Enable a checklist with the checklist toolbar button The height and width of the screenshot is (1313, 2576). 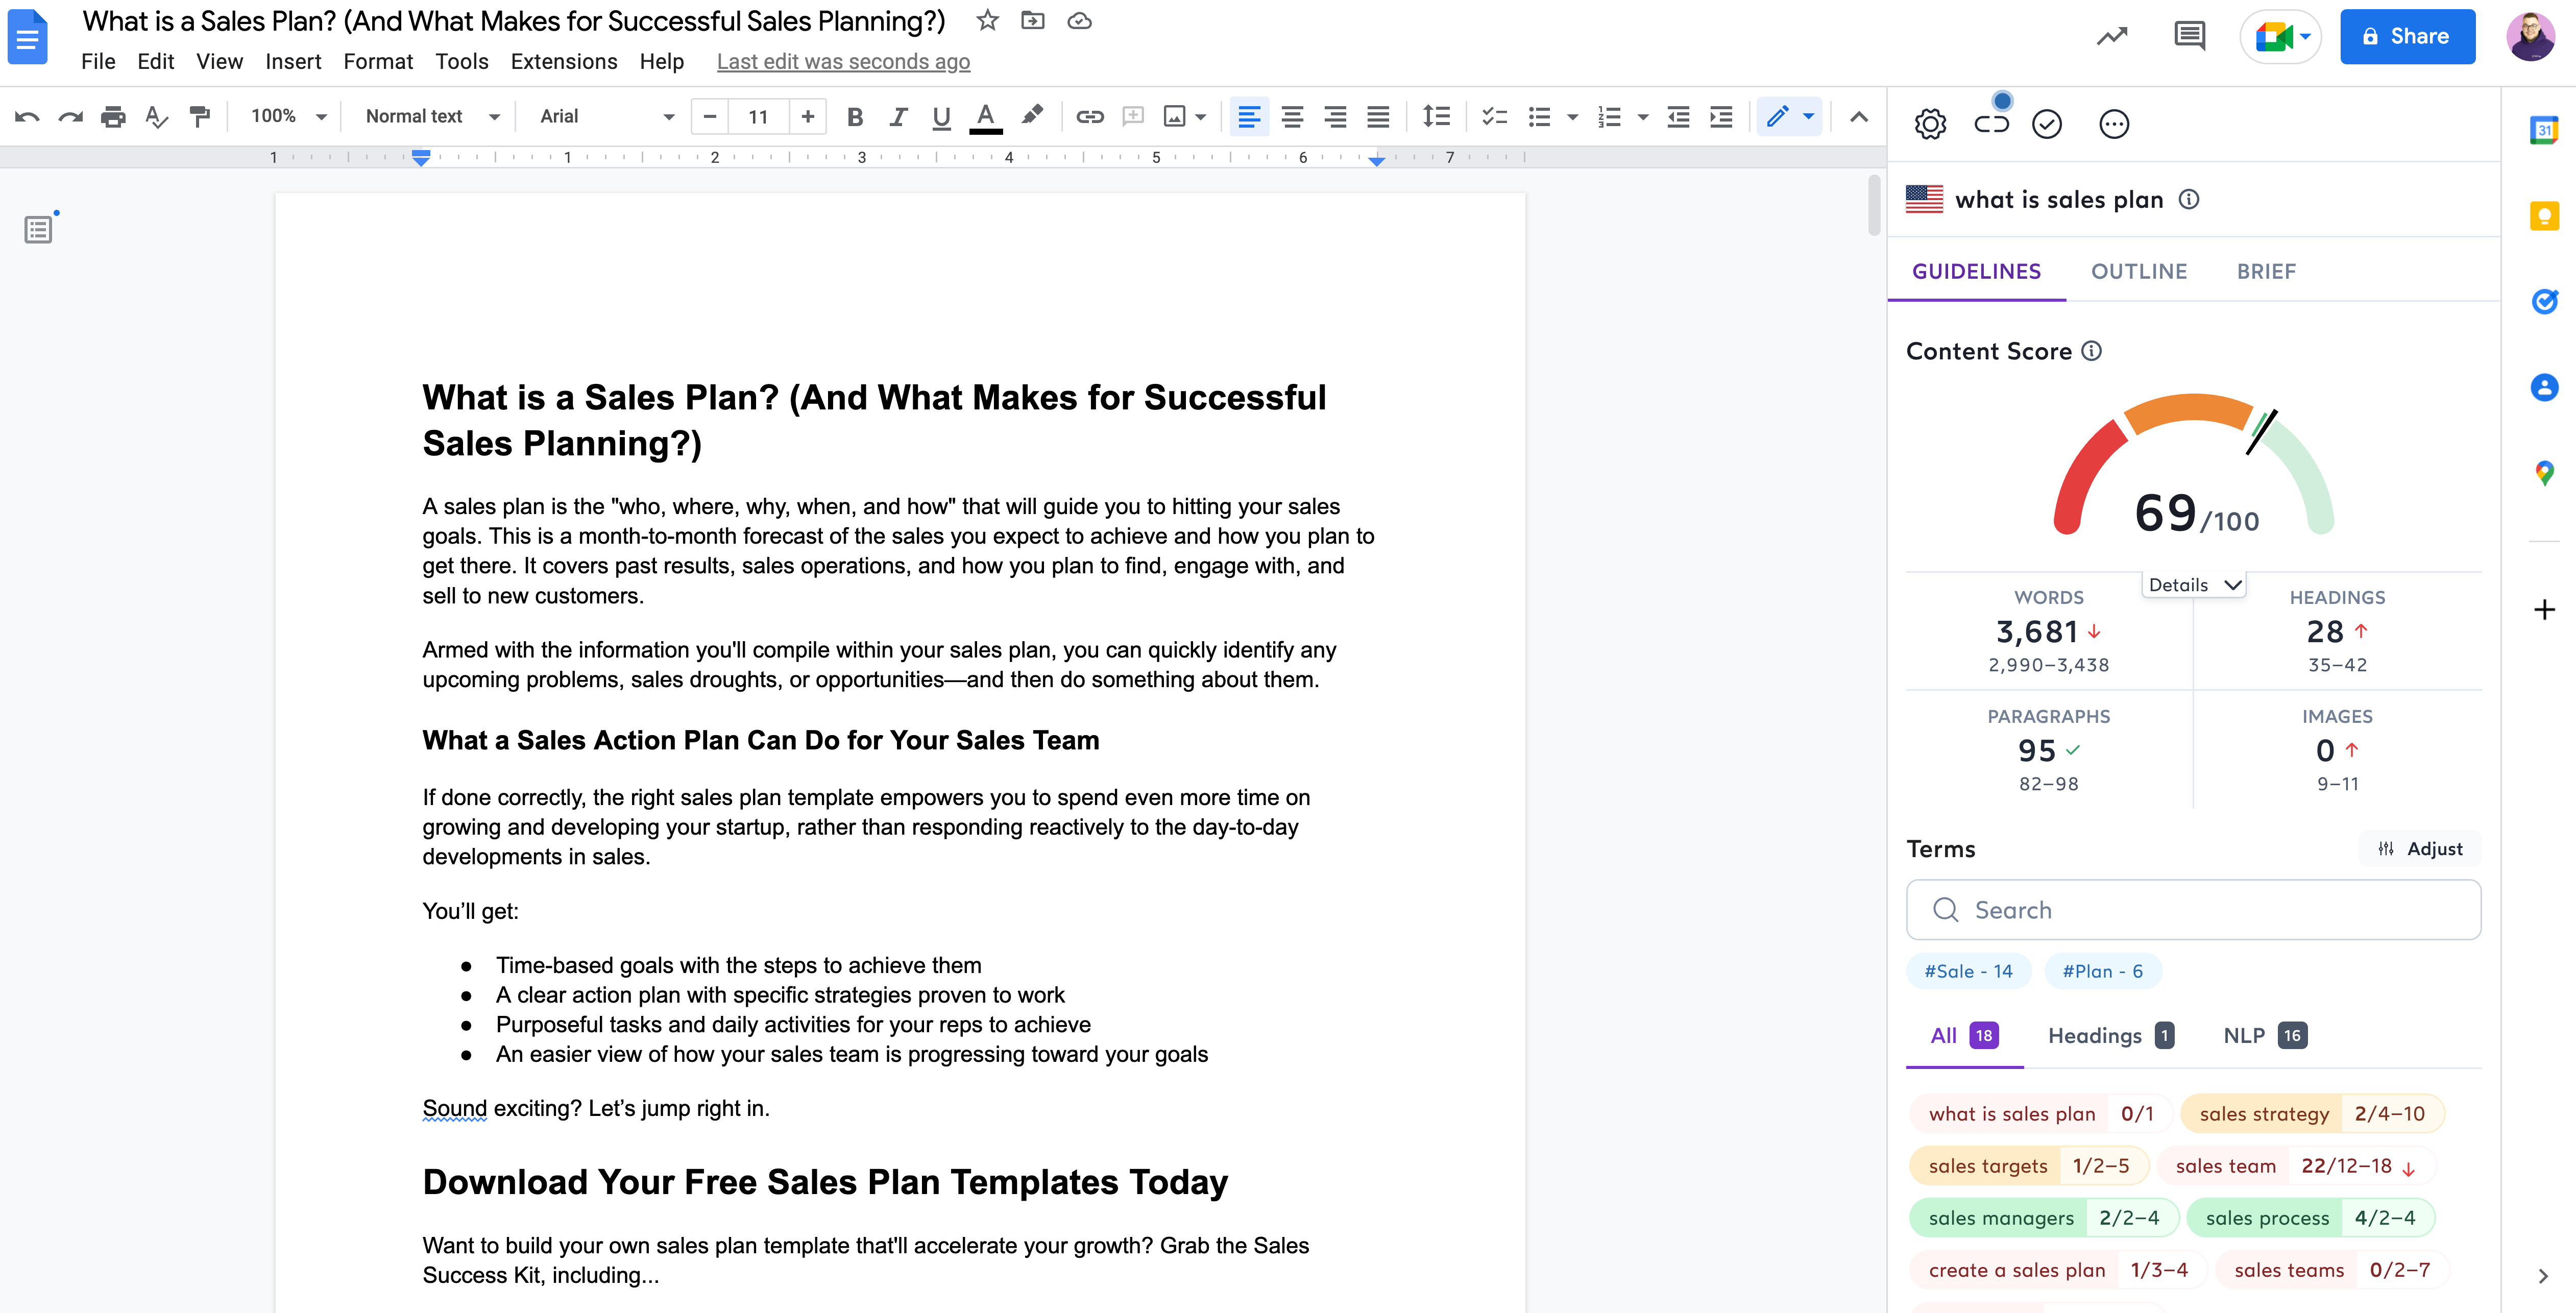tap(1494, 117)
